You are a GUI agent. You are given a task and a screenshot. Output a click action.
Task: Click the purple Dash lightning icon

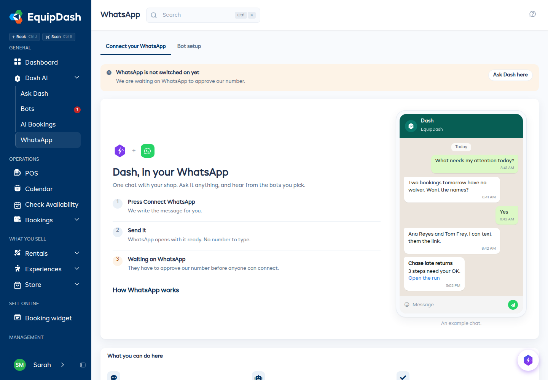[x=120, y=151]
